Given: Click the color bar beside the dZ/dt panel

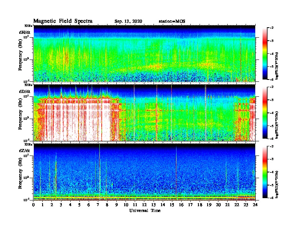Looking at the screenshot, I should coord(265,172).
